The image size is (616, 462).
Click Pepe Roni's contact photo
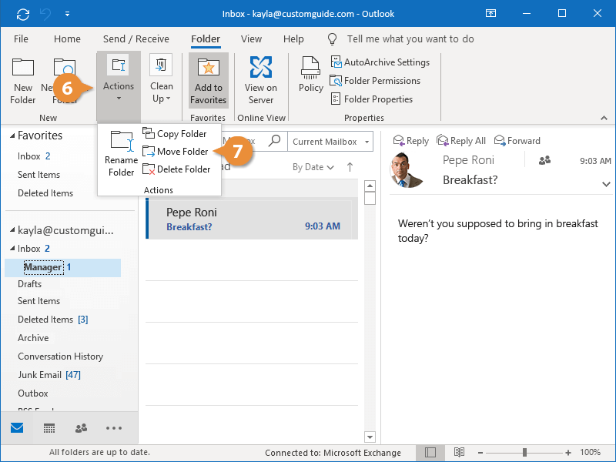407,170
